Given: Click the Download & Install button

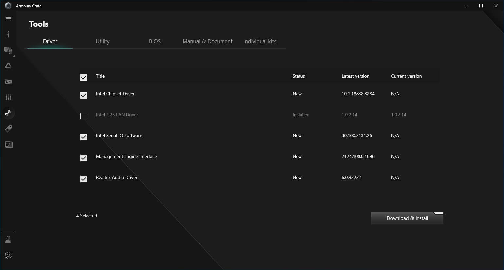Looking at the screenshot, I should tap(407, 218).
